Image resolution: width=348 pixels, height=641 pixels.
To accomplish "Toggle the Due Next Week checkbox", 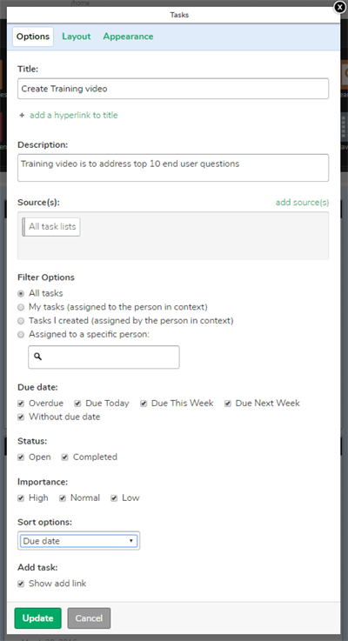I will click(228, 404).
